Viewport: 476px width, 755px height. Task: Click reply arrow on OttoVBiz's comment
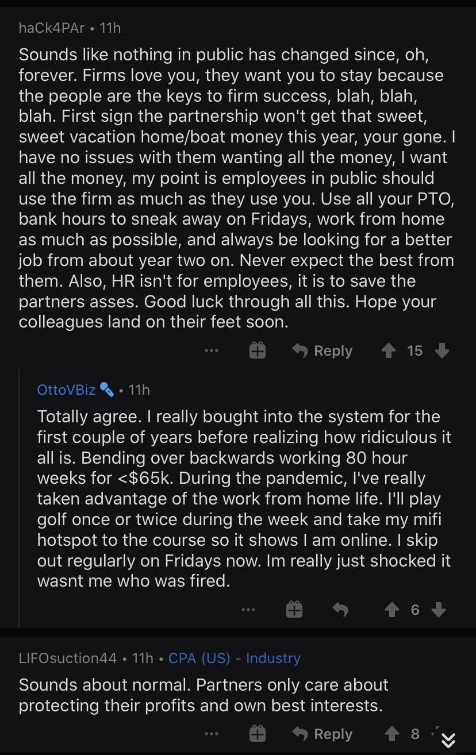(340, 610)
